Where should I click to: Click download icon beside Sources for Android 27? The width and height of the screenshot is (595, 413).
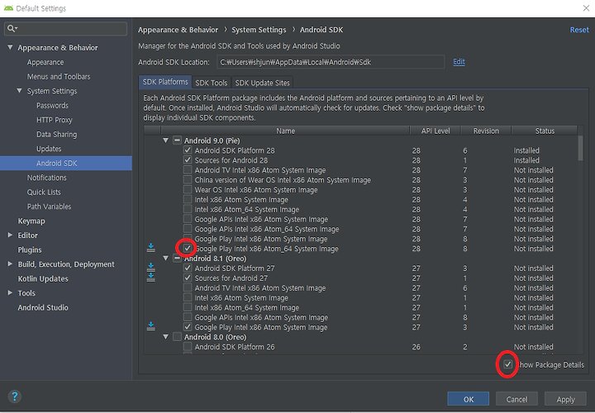click(x=150, y=278)
